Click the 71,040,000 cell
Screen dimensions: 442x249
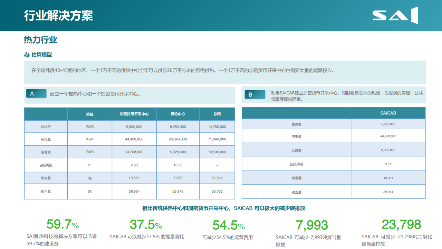217,139
